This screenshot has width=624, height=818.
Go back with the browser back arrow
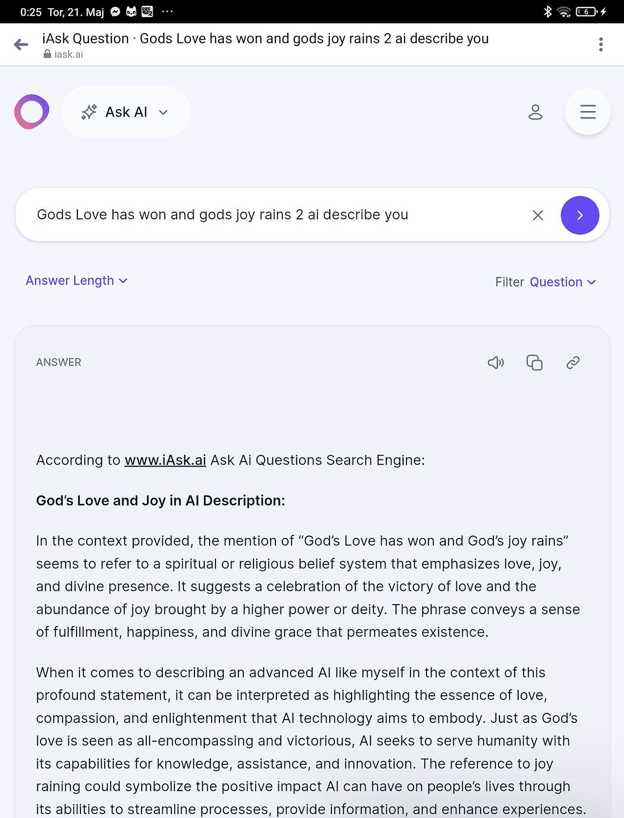click(x=21, y=45)
